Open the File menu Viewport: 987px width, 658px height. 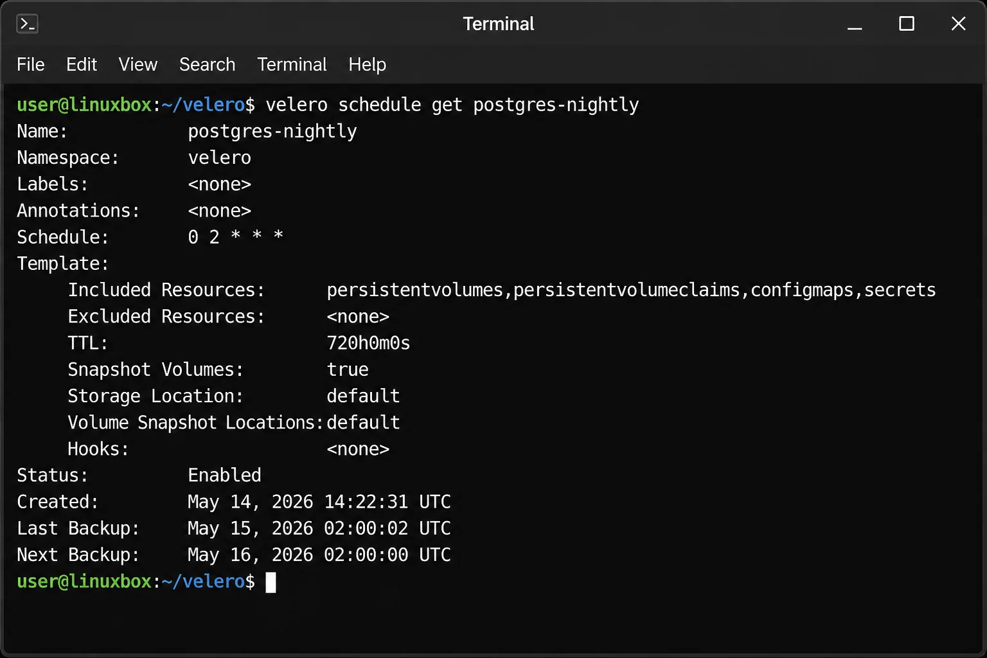(30, 64)
